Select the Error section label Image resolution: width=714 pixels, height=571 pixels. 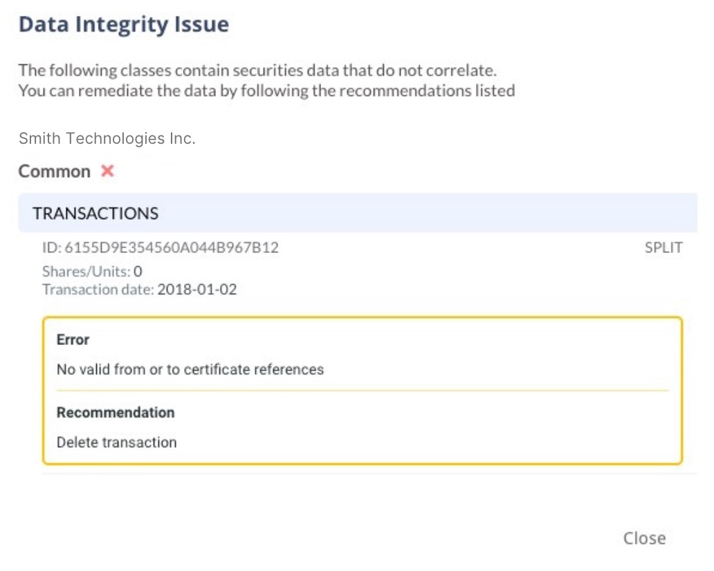pyautogui.click(x=72, y=339)
